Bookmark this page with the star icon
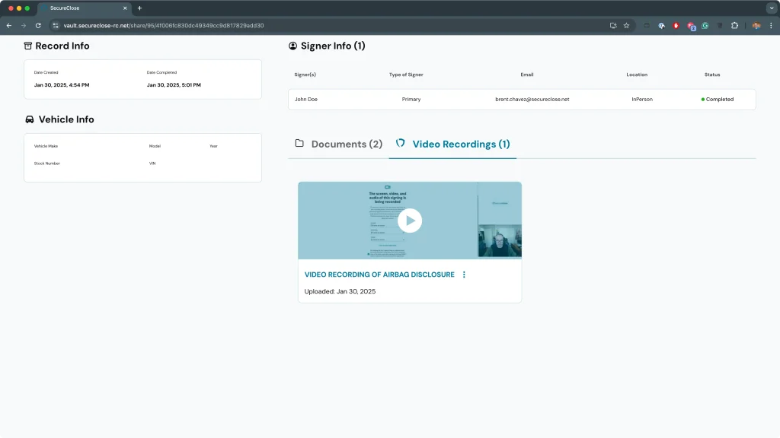 (x=626, y=25)
